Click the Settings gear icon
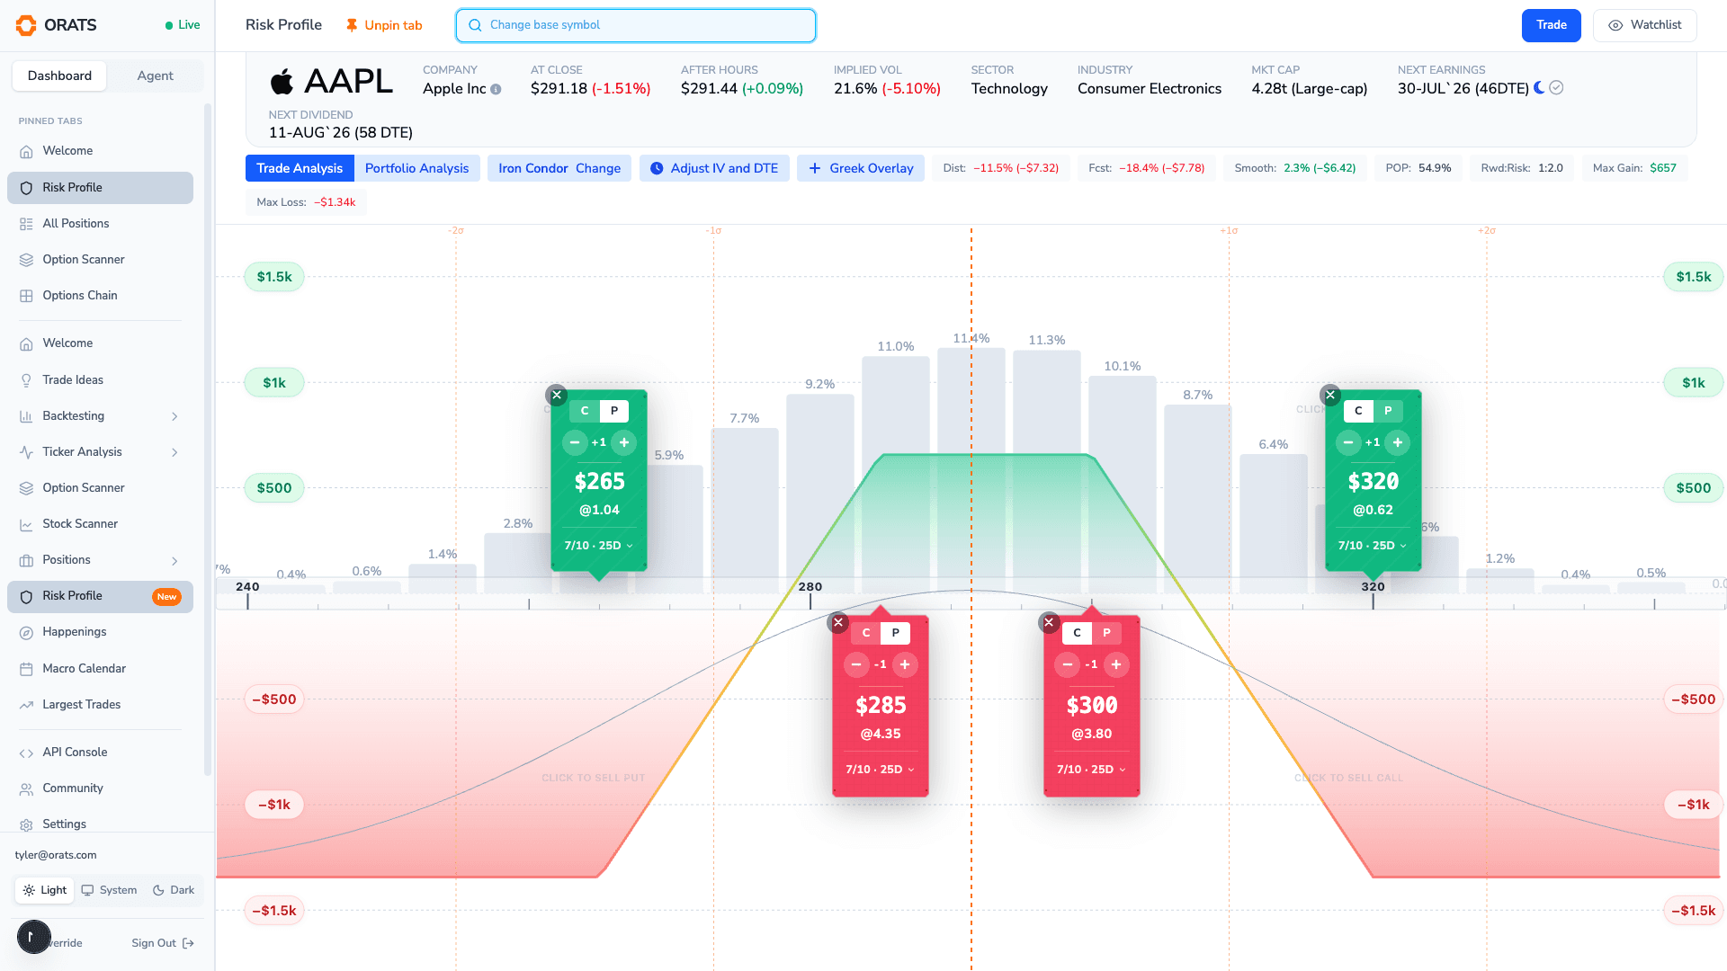Screen dimensions: 1727x971 point(26,824)
